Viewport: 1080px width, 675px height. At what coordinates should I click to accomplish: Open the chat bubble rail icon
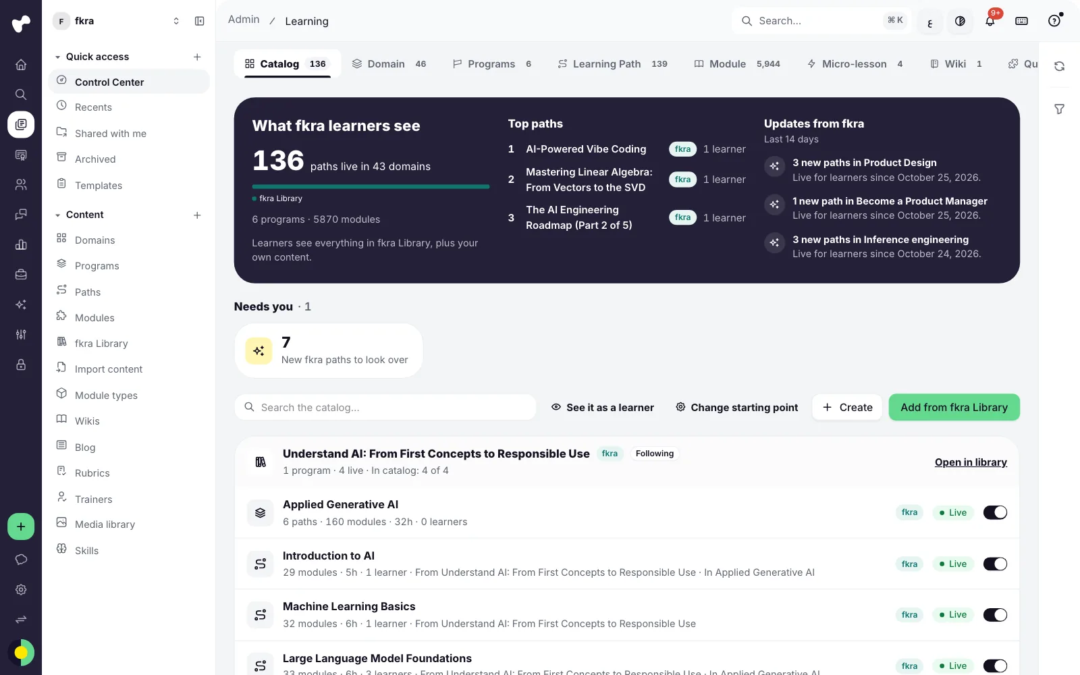point(21,560)
